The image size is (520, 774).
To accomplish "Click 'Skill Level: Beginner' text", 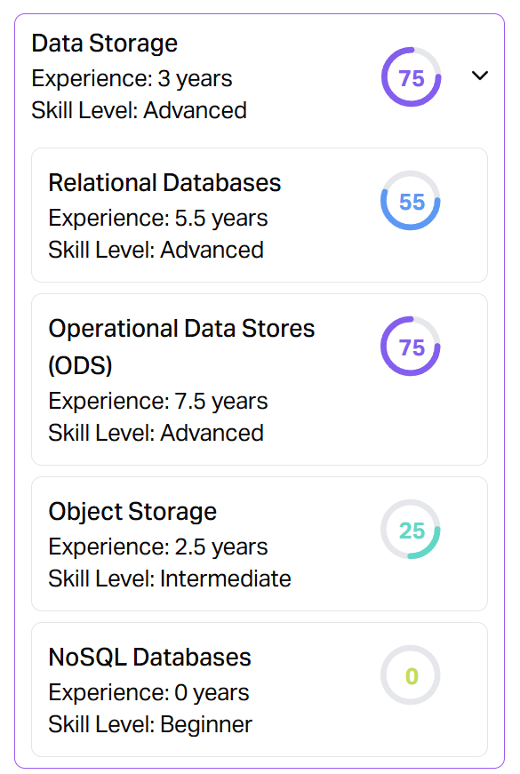I will (x=150, y=725).
